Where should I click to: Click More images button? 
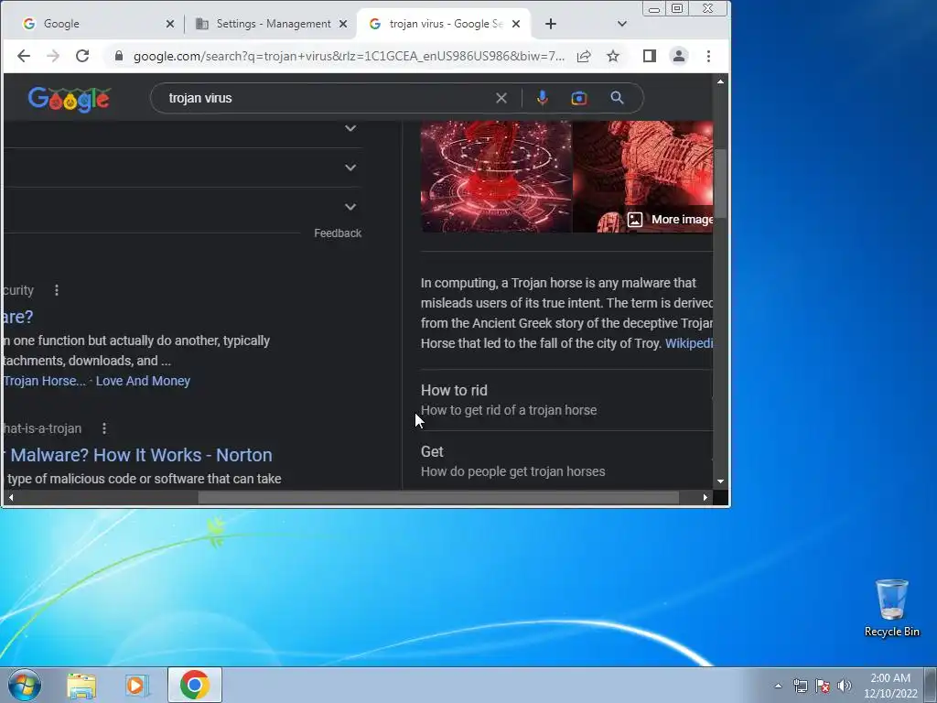pos(670,220)
